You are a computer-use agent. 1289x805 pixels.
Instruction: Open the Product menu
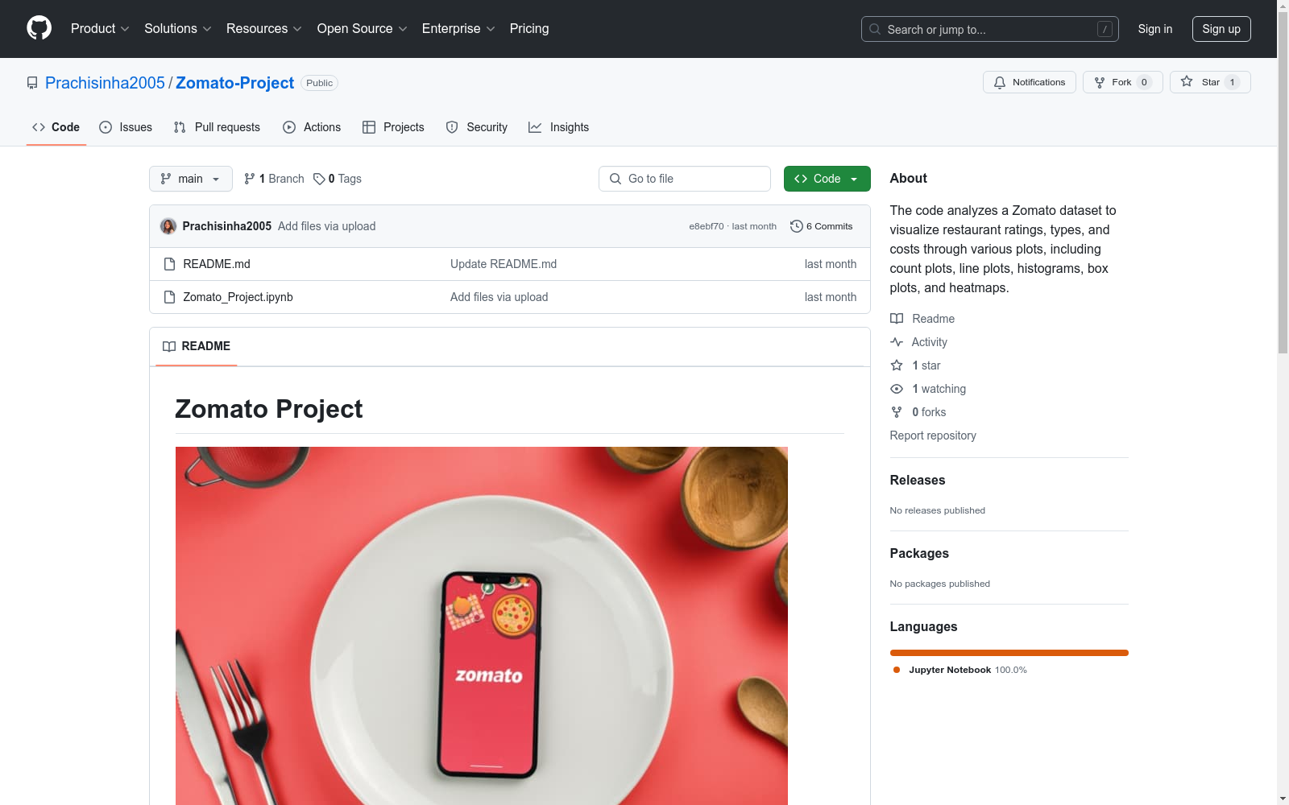click(x=100, y=28)
